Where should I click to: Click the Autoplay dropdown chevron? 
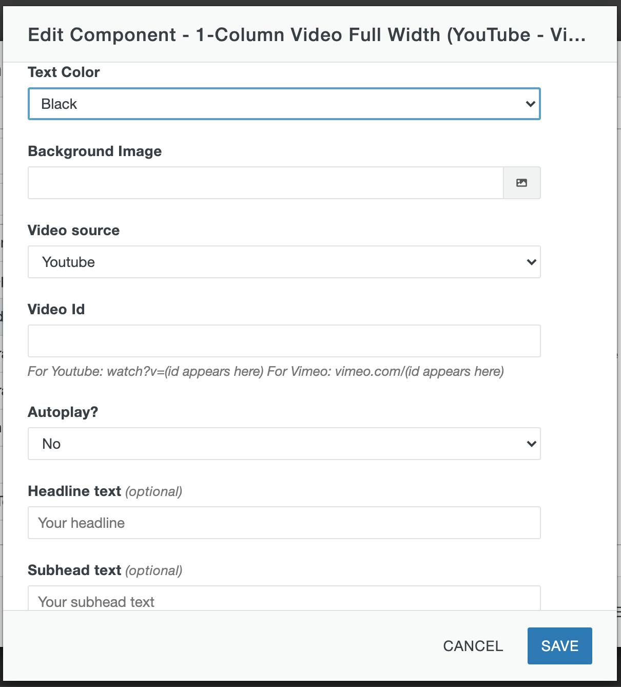point(530,444)
